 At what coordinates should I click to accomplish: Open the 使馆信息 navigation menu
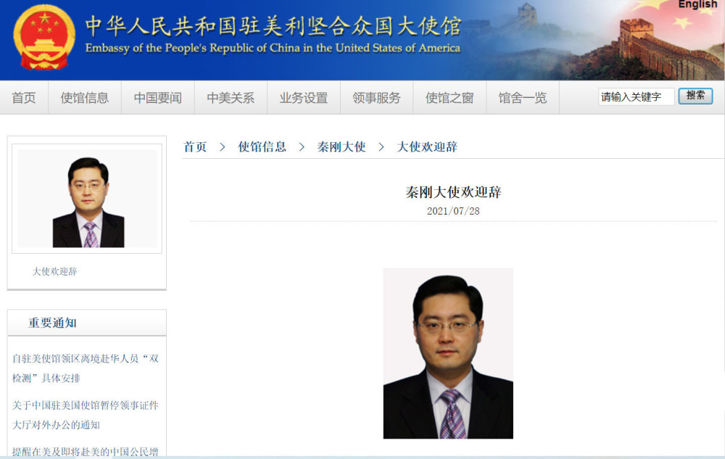coord(85,97)
